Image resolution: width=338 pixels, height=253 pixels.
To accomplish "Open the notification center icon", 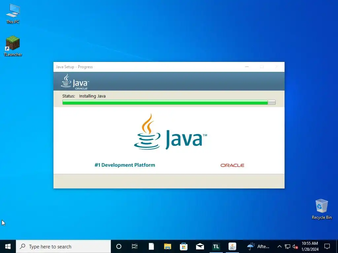I will 327,246.
